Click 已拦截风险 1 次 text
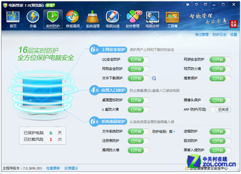 pyautogui.click(x=43, y=139)
